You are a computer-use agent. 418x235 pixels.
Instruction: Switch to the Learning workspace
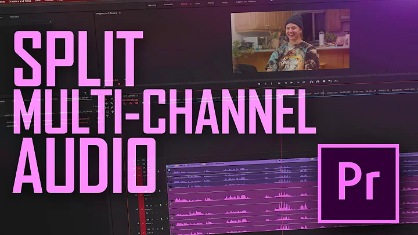coord(152,5)
